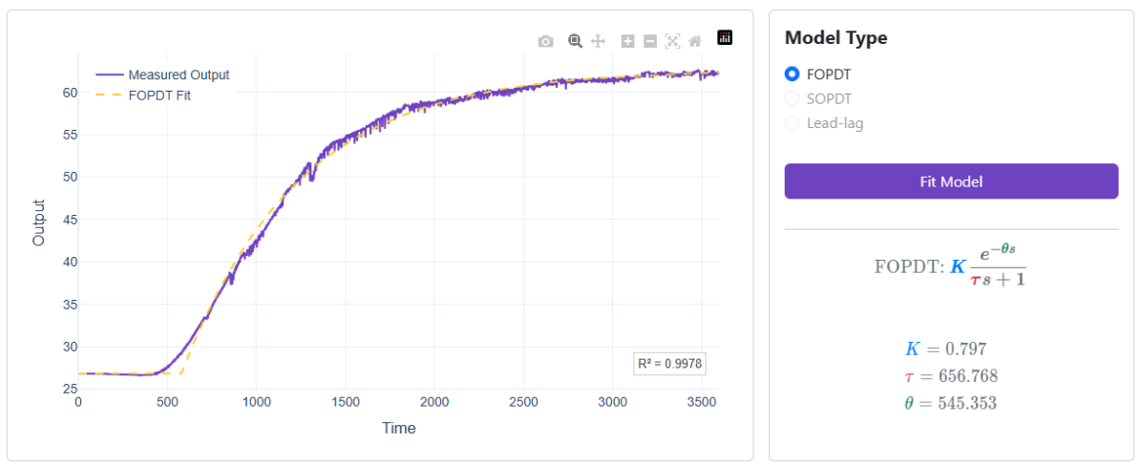Viewport: 1140px width, 465px height.
Task: Click the FOPDT transfer function formula
Action: (x=950, y=266)
